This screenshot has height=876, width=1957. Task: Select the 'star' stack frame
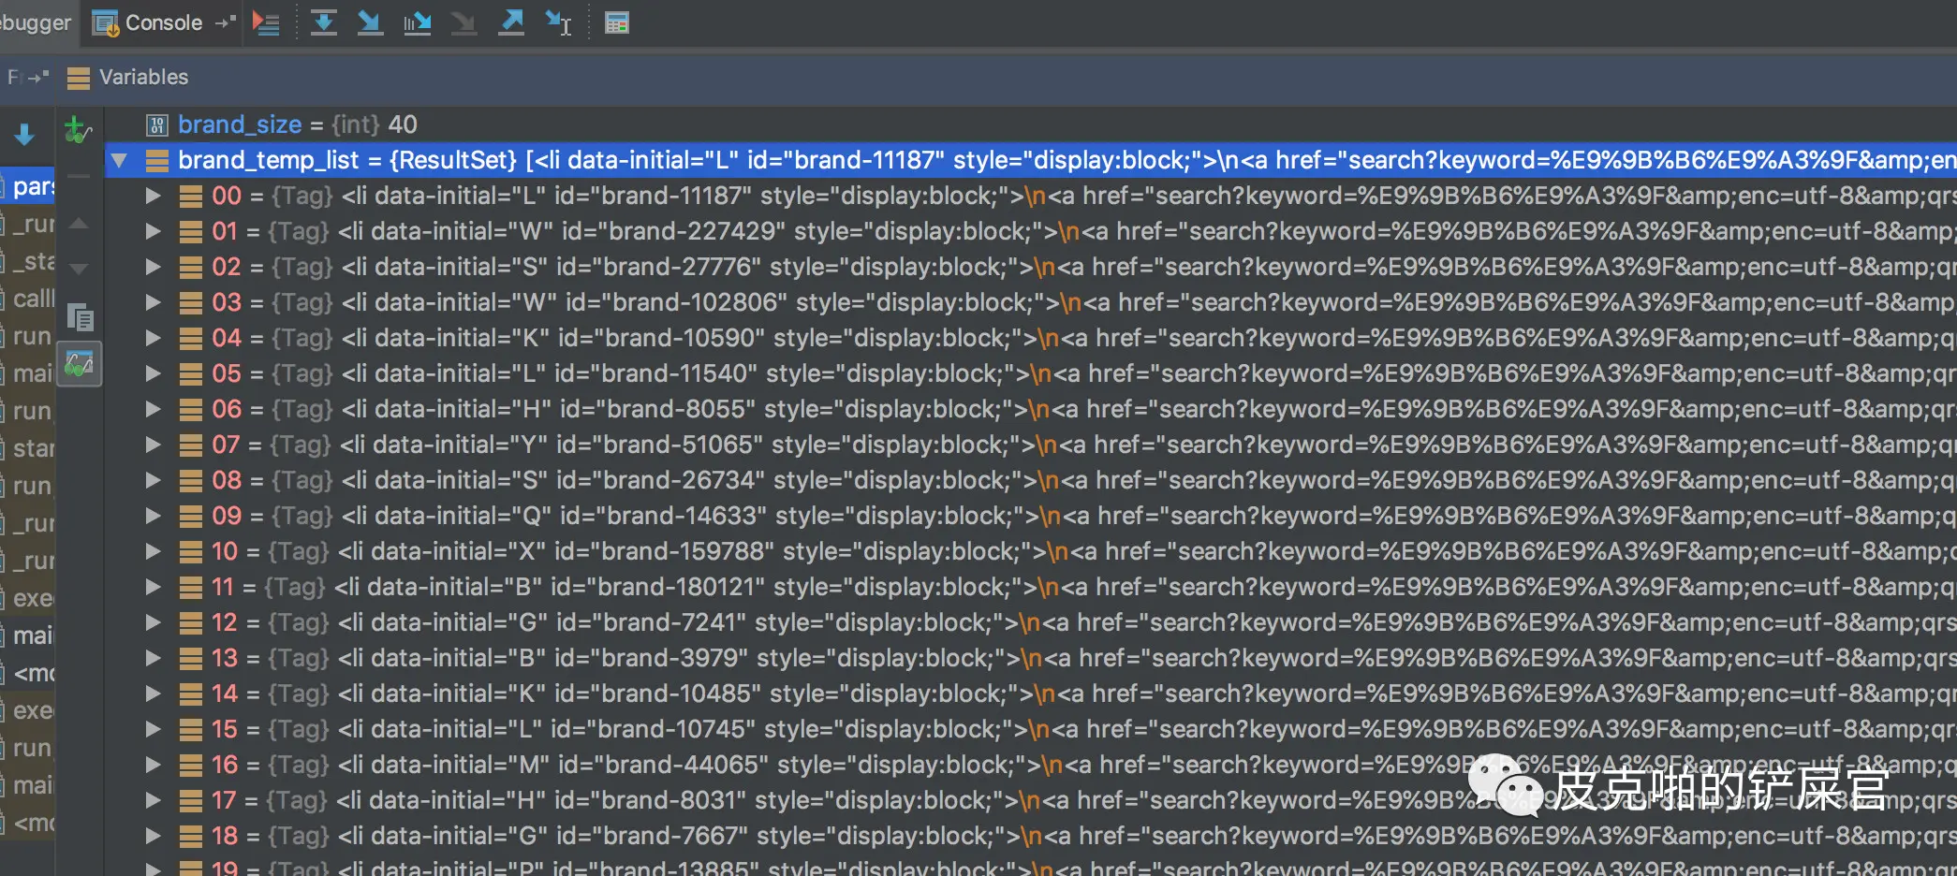(x=28, y=448)
